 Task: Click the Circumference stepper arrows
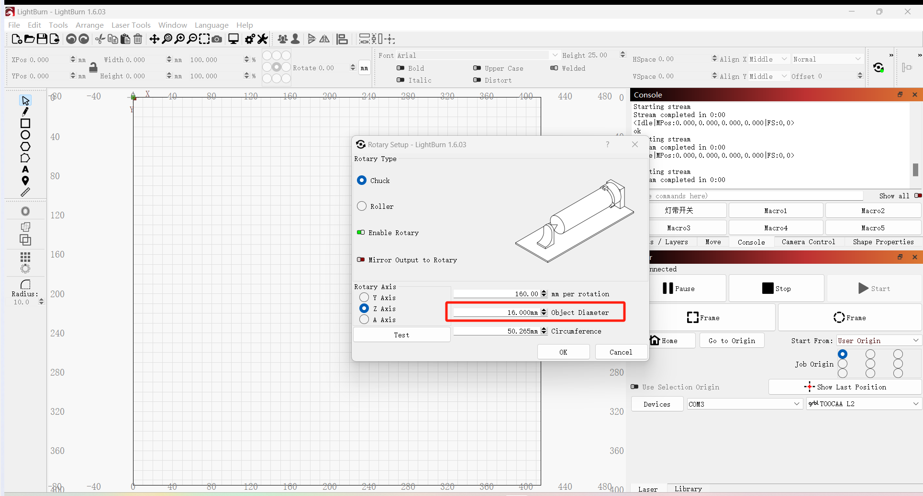coord(544,331)
